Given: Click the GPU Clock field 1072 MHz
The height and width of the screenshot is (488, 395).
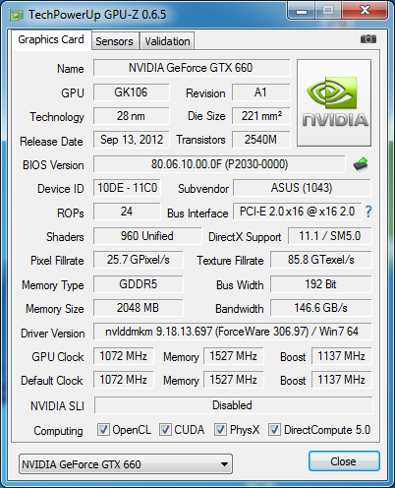Looking at the screenshot, I should [124, 356].
